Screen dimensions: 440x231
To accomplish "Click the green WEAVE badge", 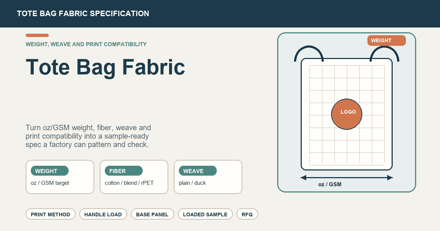I will coord(198,171).
